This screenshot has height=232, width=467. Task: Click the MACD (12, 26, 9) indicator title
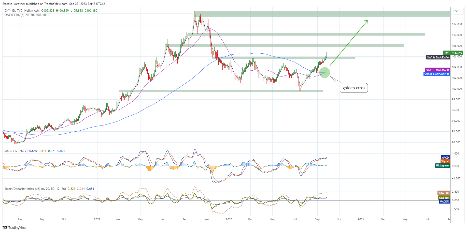click(16, 151)
